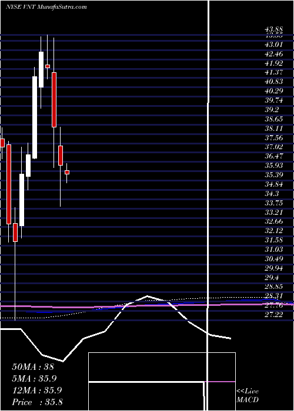Image resolution: width=294 pixels, height=411 pixels.
Task: Click the <<Live MACD label
Action: [x=248, y=395]
